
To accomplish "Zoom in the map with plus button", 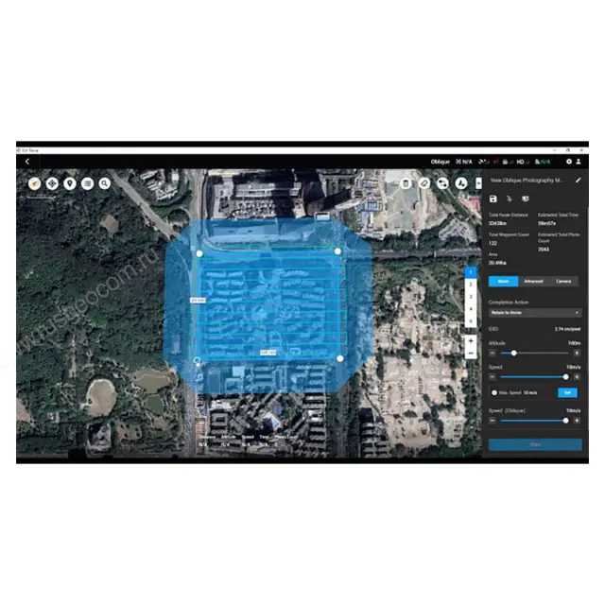I will (471, 339).
